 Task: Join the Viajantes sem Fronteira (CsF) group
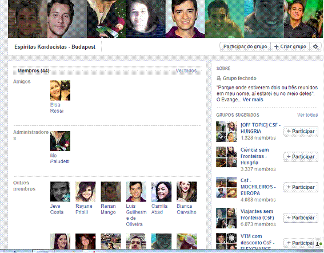pos(301,218)
